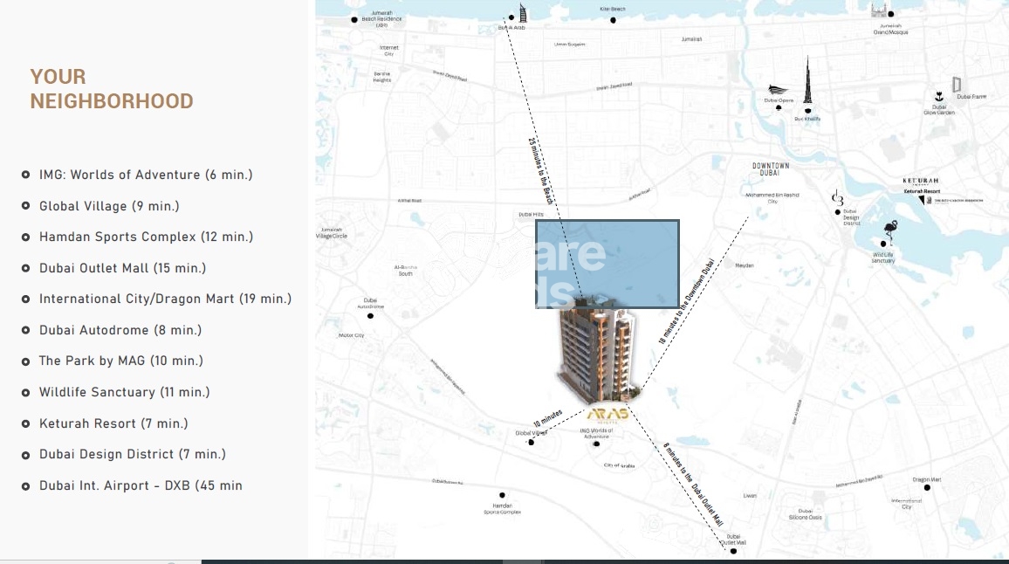The height and width of the screenshot is (564, 1009).
Task: Select the bullet beside Wildlife Sanctuary
Action: (25, 392)
